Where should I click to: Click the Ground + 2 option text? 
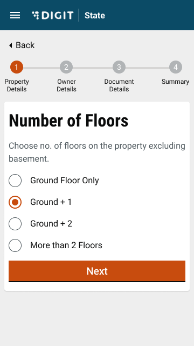pos(51,224)
